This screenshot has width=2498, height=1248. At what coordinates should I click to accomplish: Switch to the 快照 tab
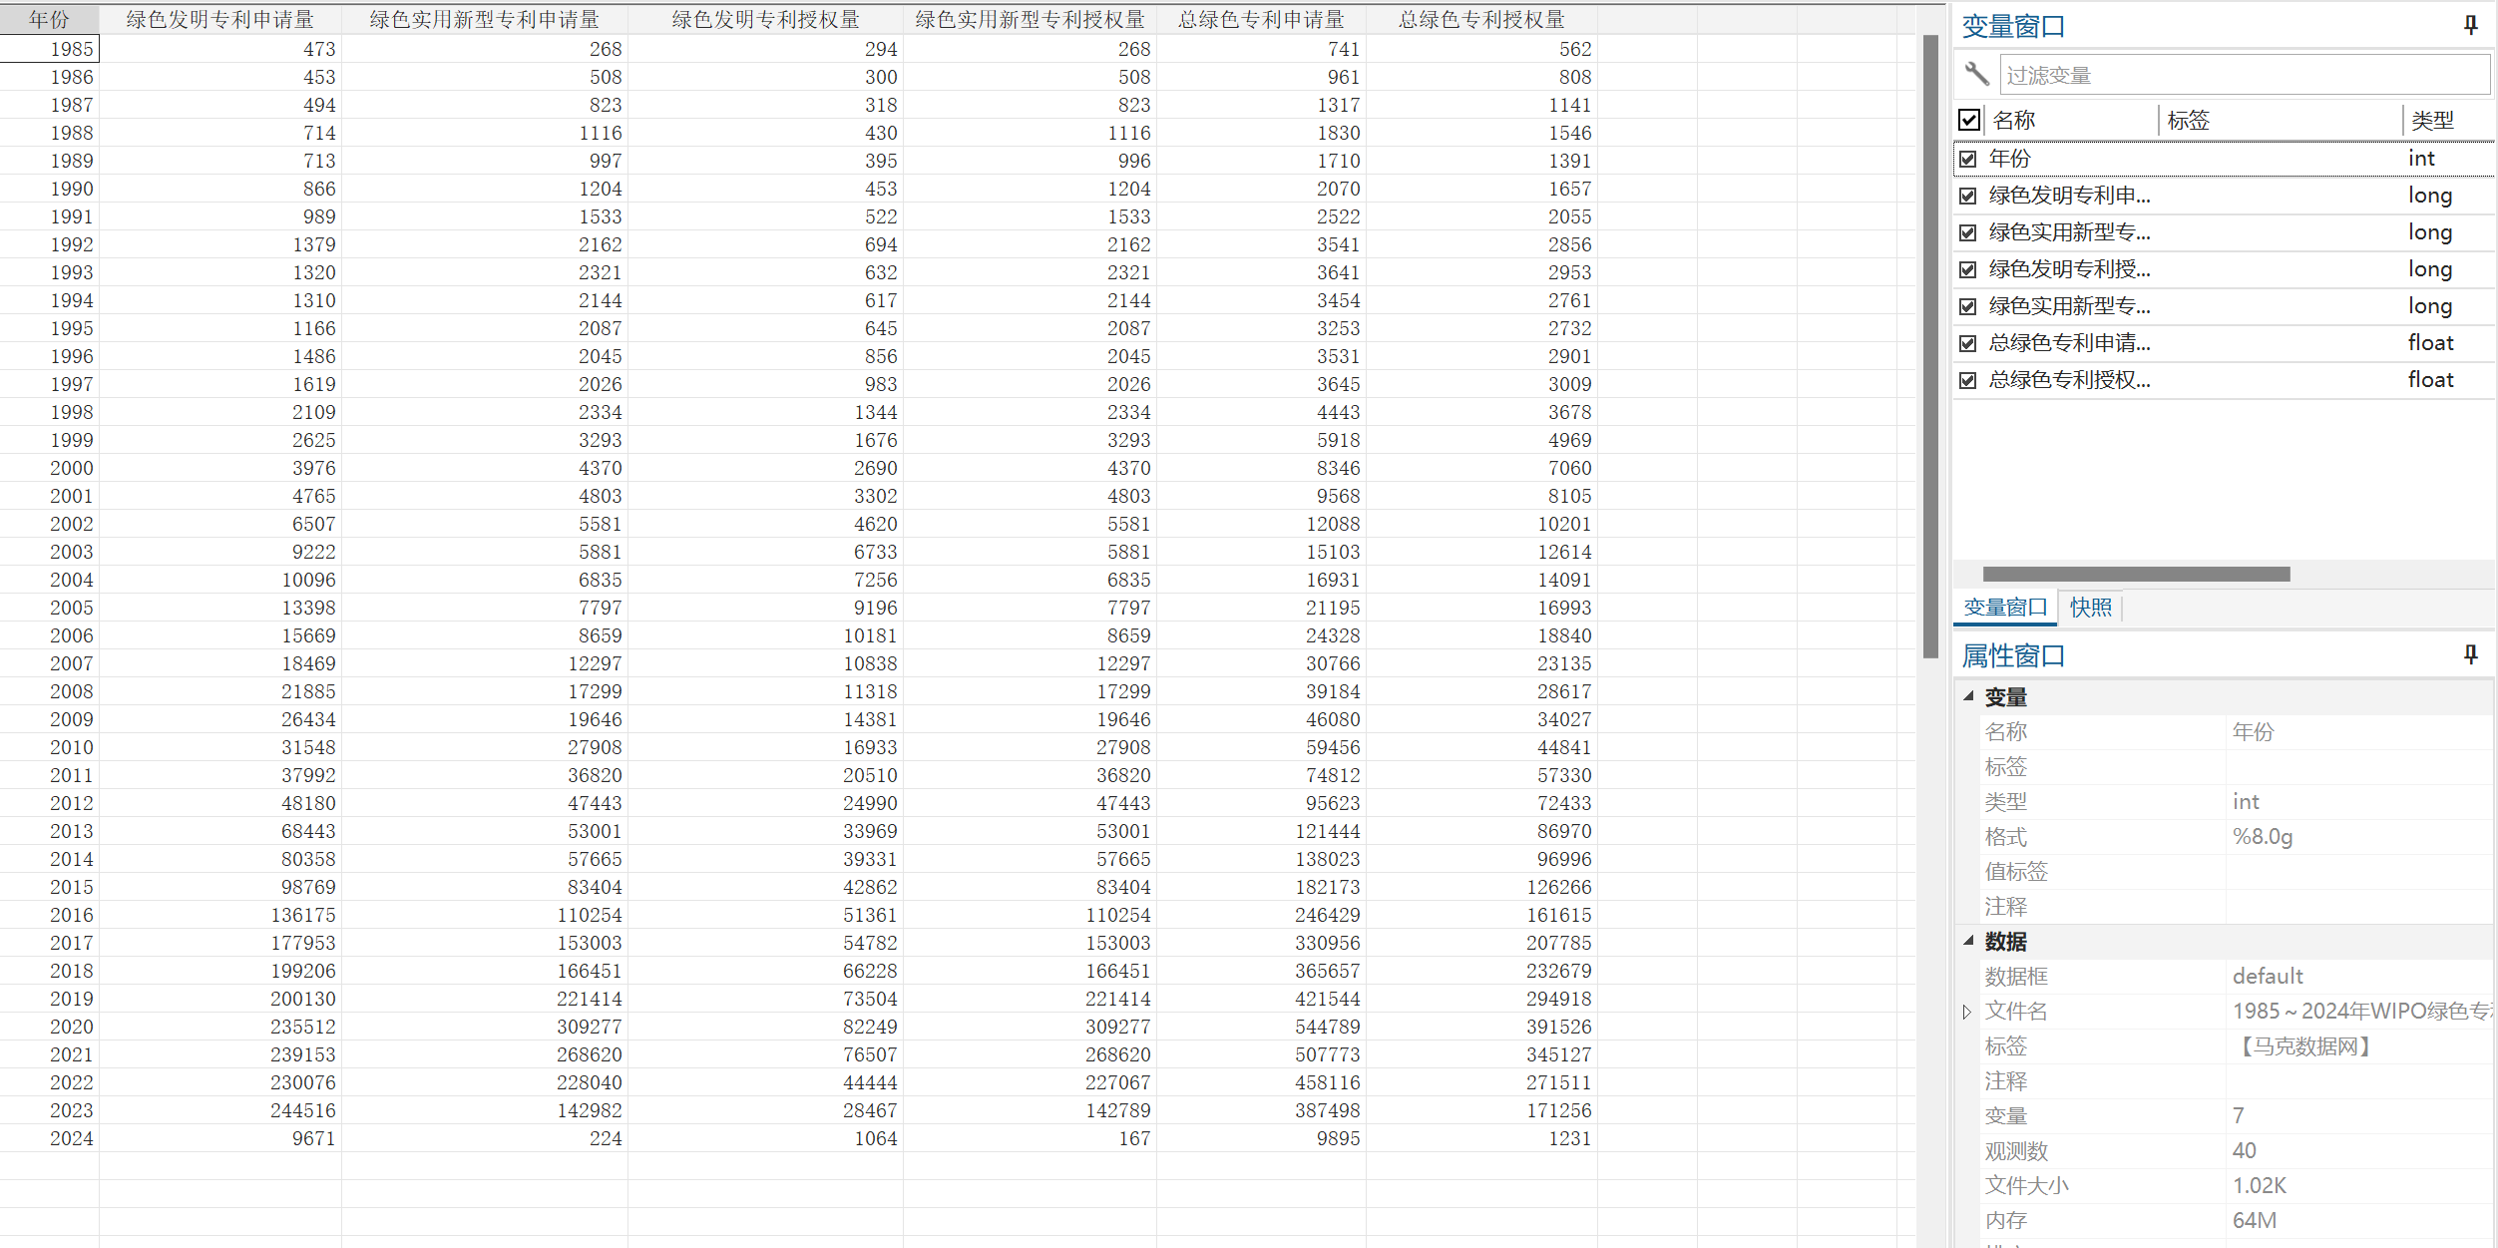click(x=2090, y=608)
